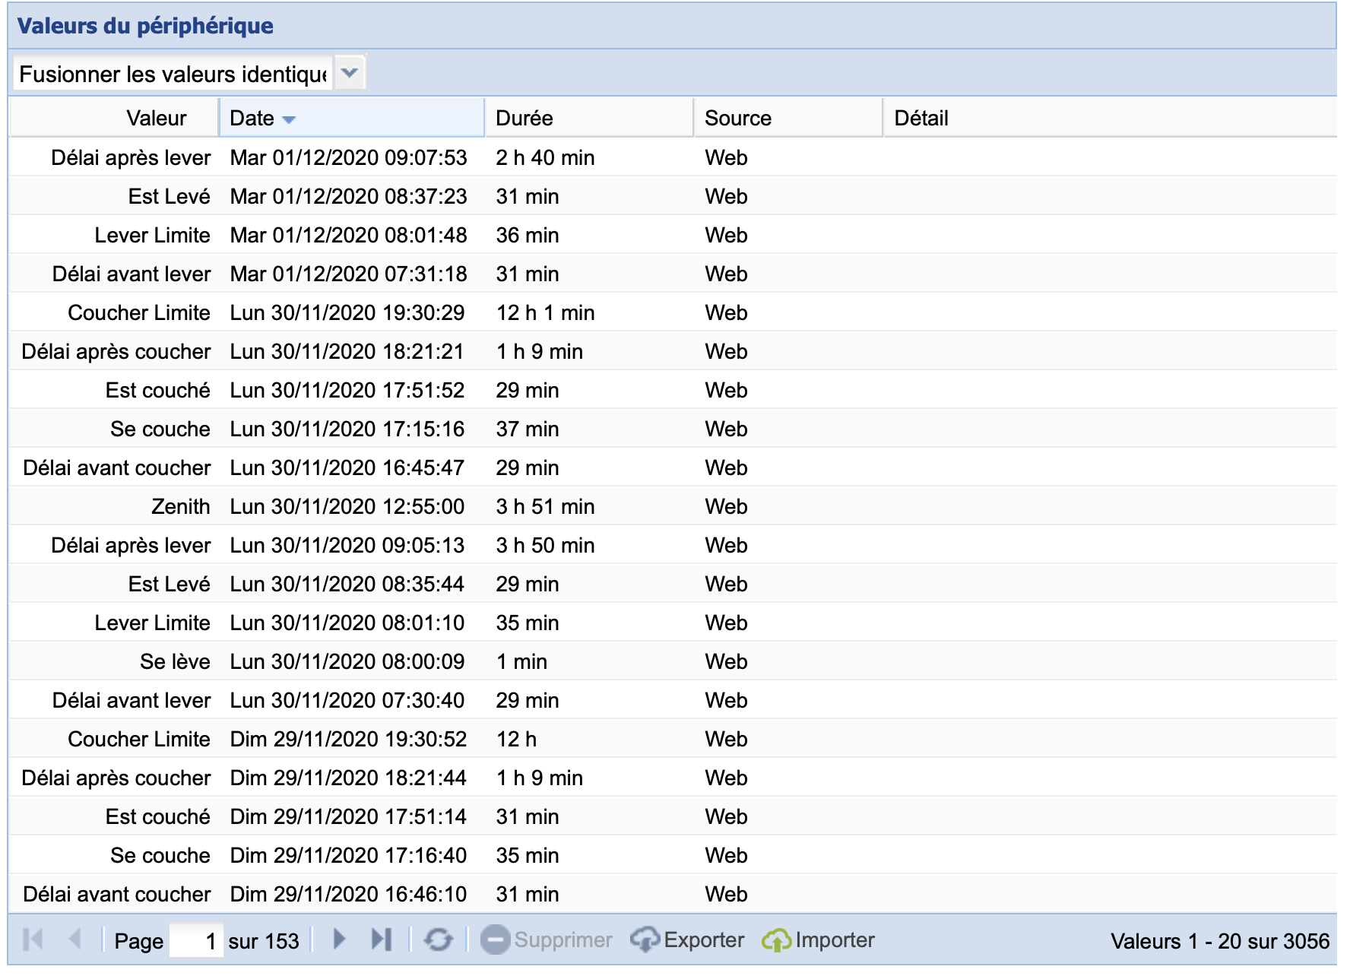Image resolution: width=1350 pixels, height=976 pixels.
Task: Click the page number input field
Action: click(x=195, y=940)
